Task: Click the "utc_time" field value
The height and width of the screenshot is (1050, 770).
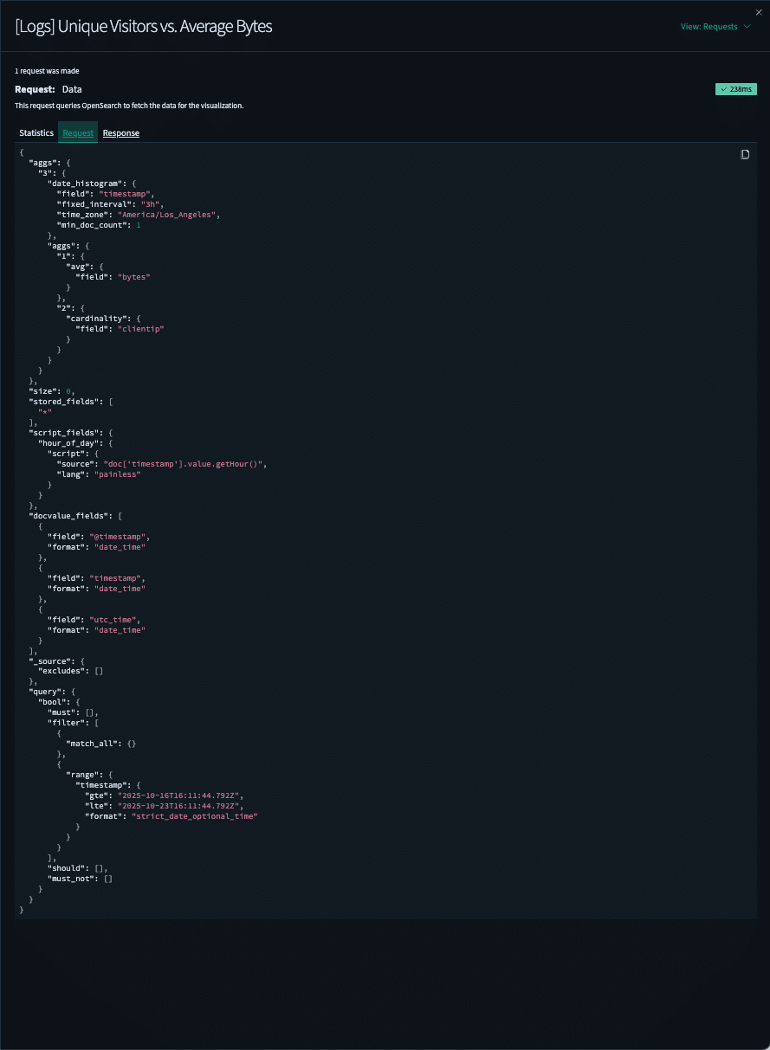Action: point(114,620)
